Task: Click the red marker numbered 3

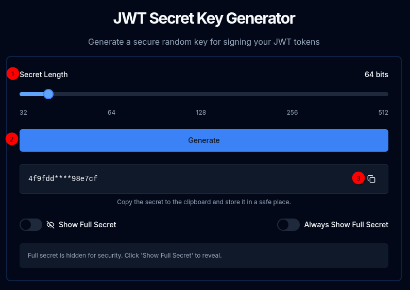Action: click(x=358, y=178)
